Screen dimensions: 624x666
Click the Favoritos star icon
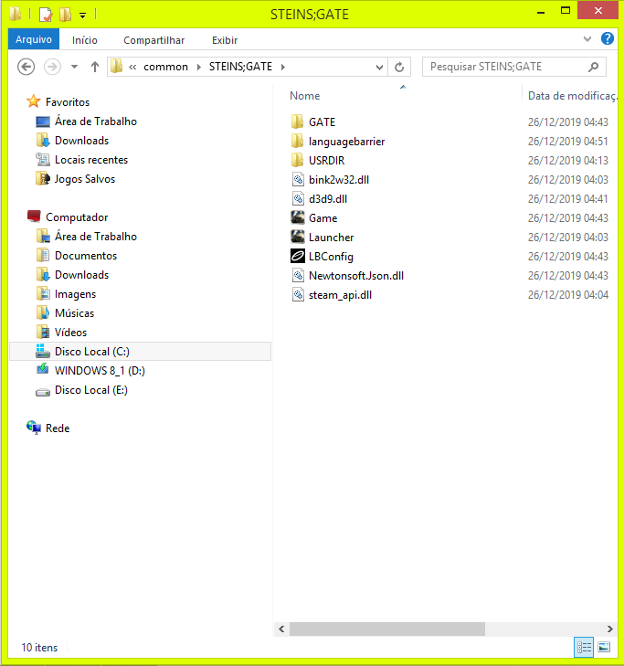(x=33, y=101)
